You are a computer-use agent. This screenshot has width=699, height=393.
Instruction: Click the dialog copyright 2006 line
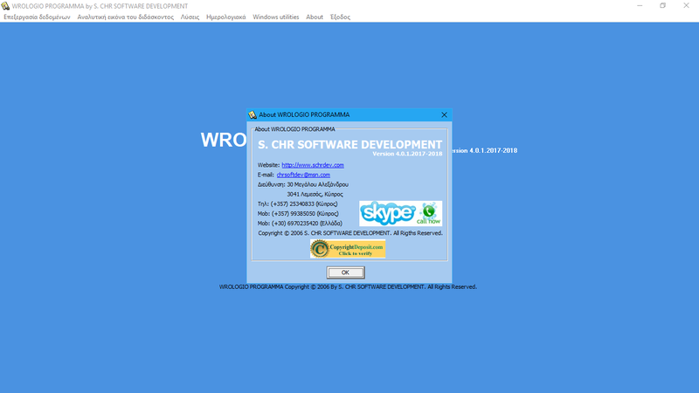click(x=350, y=233)
